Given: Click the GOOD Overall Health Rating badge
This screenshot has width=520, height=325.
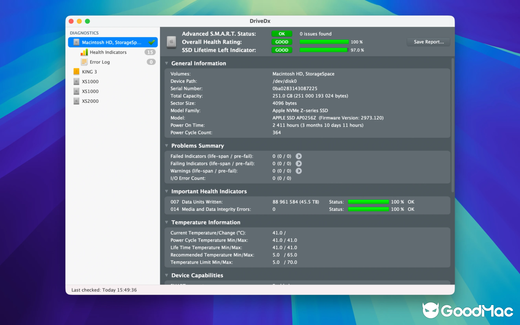Looking at the screenshot, I should click(282, 42).
